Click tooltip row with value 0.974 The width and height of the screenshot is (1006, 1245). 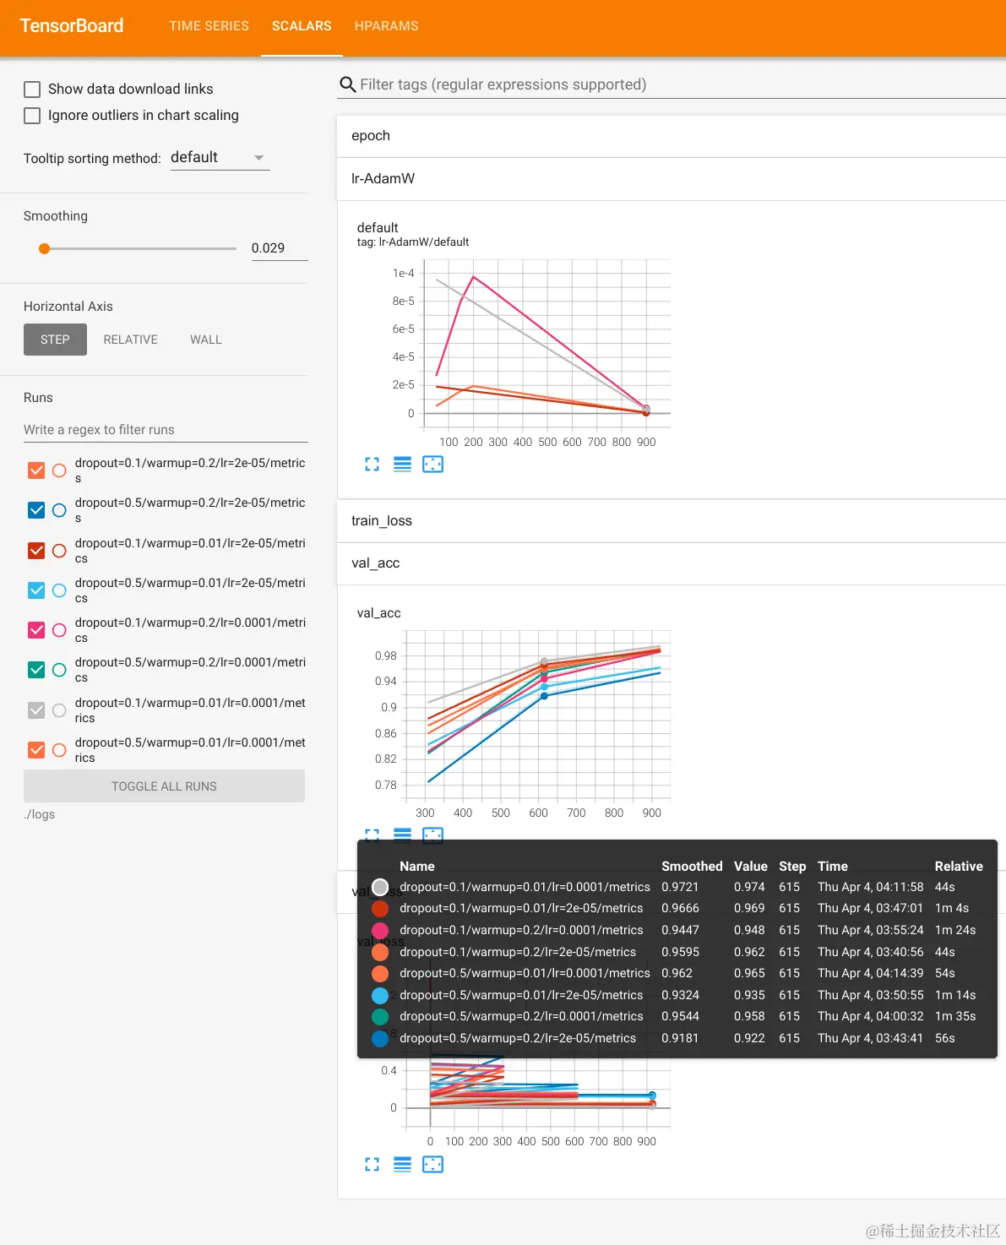677,887
